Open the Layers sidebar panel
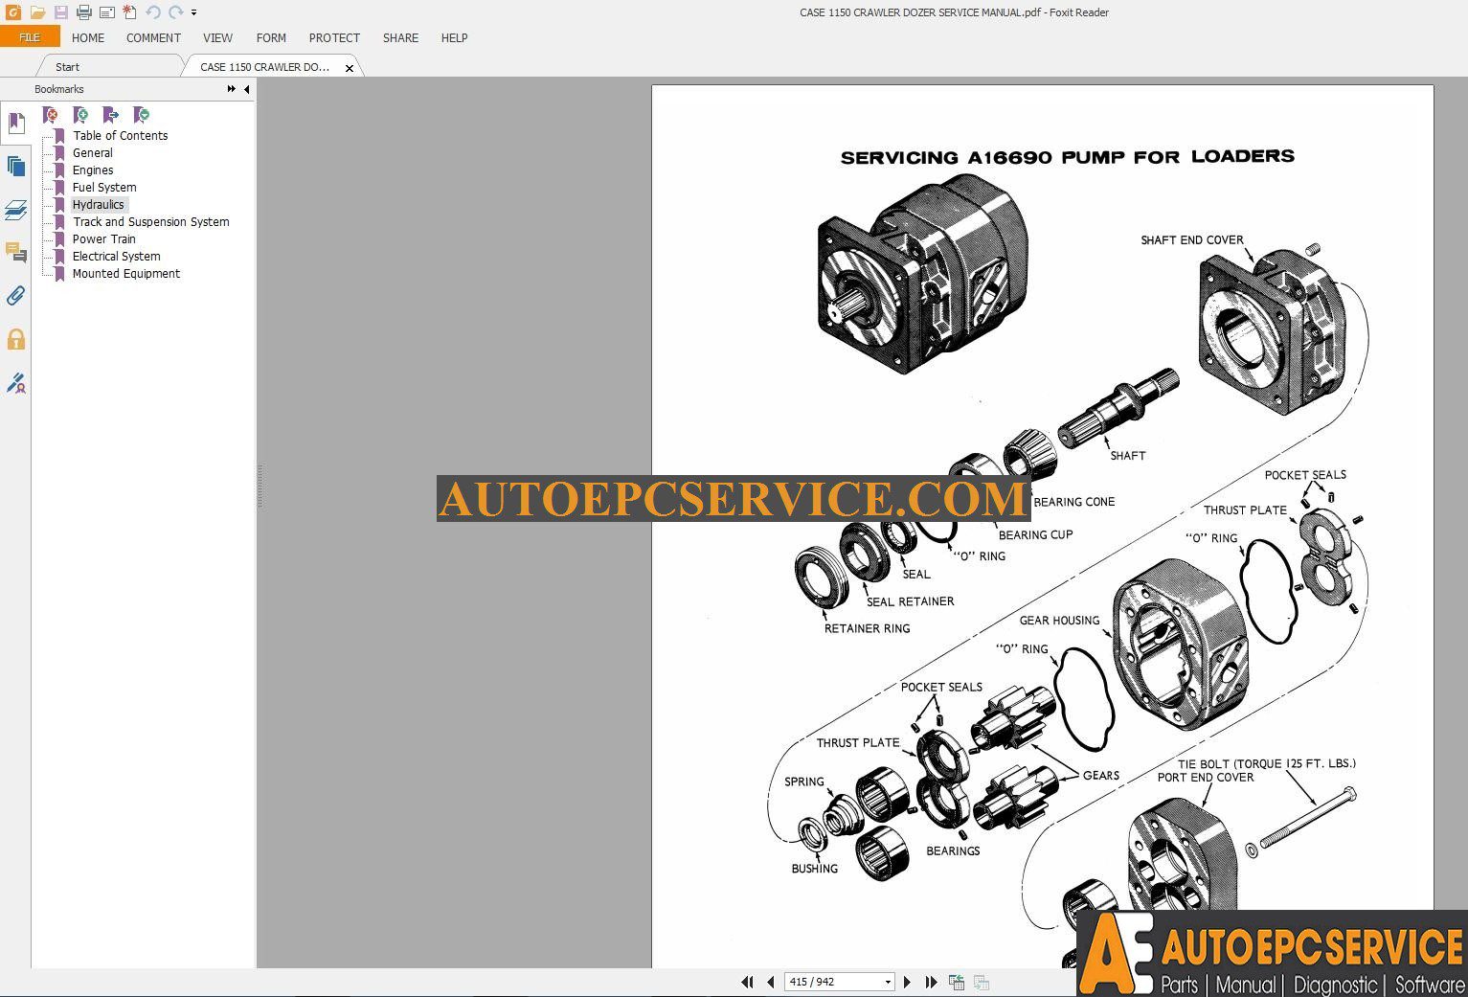 [16, 210]
